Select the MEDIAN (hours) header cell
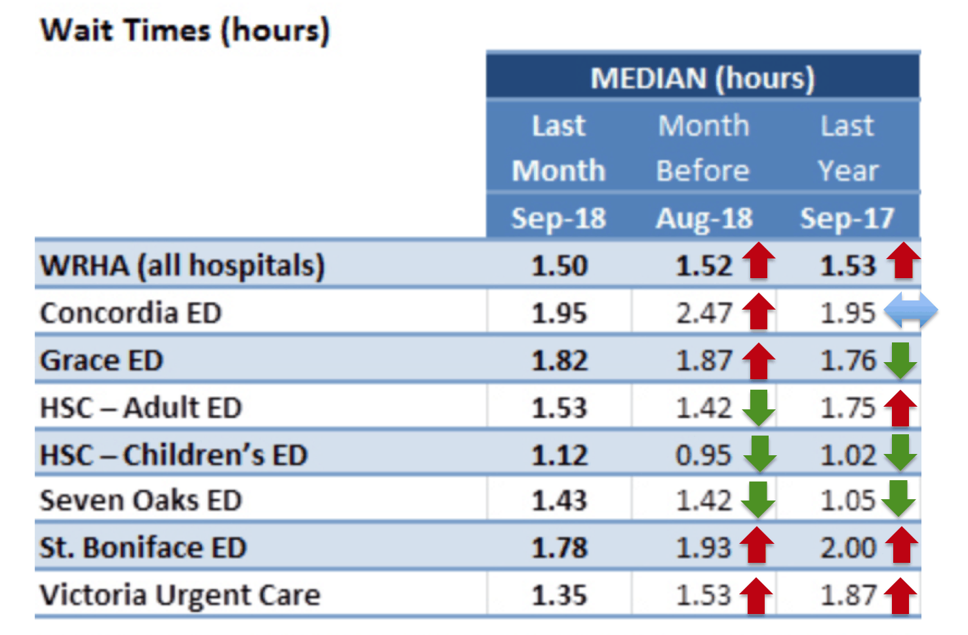The height and width of the screenshot is (635, 968). pyautogui.click(x=702, y=78)
